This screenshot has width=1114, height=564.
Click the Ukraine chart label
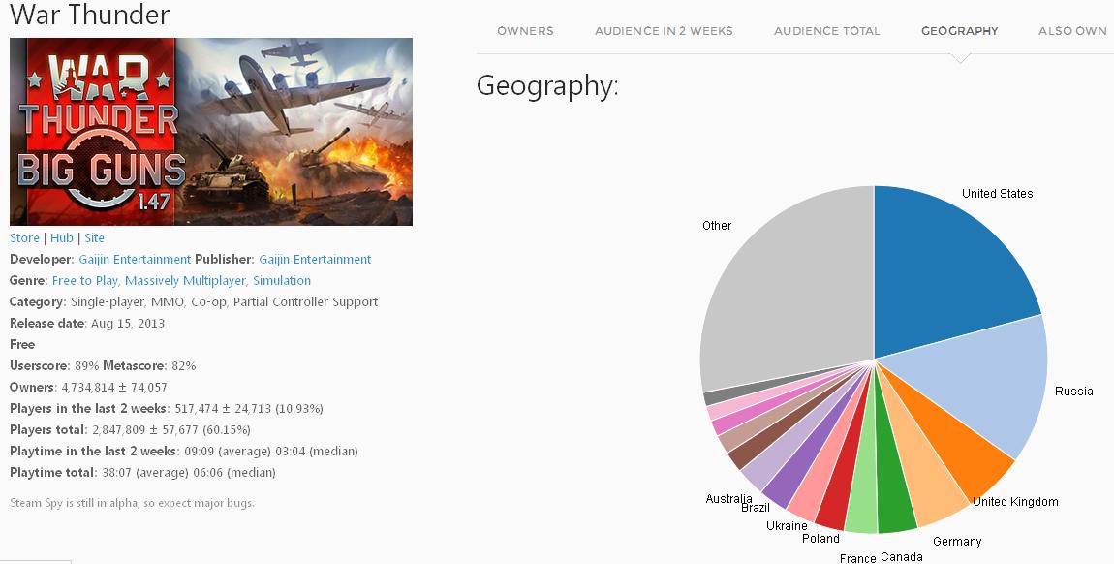click(787, 525)
